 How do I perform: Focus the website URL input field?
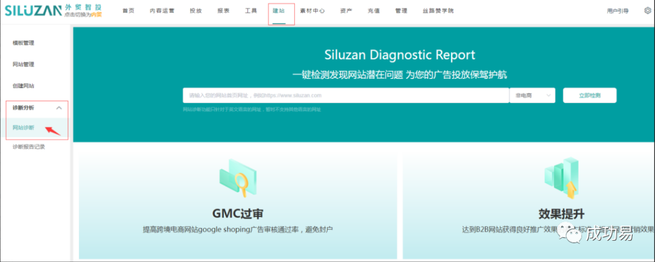346,95
